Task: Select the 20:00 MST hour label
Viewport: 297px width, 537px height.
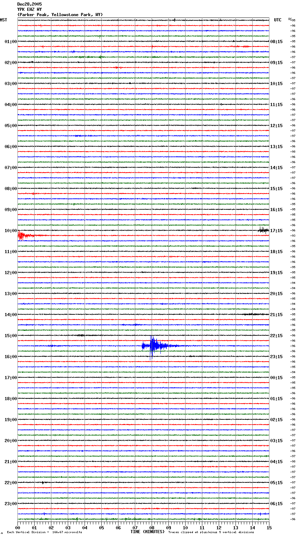Action: click(x=11, y=441)
